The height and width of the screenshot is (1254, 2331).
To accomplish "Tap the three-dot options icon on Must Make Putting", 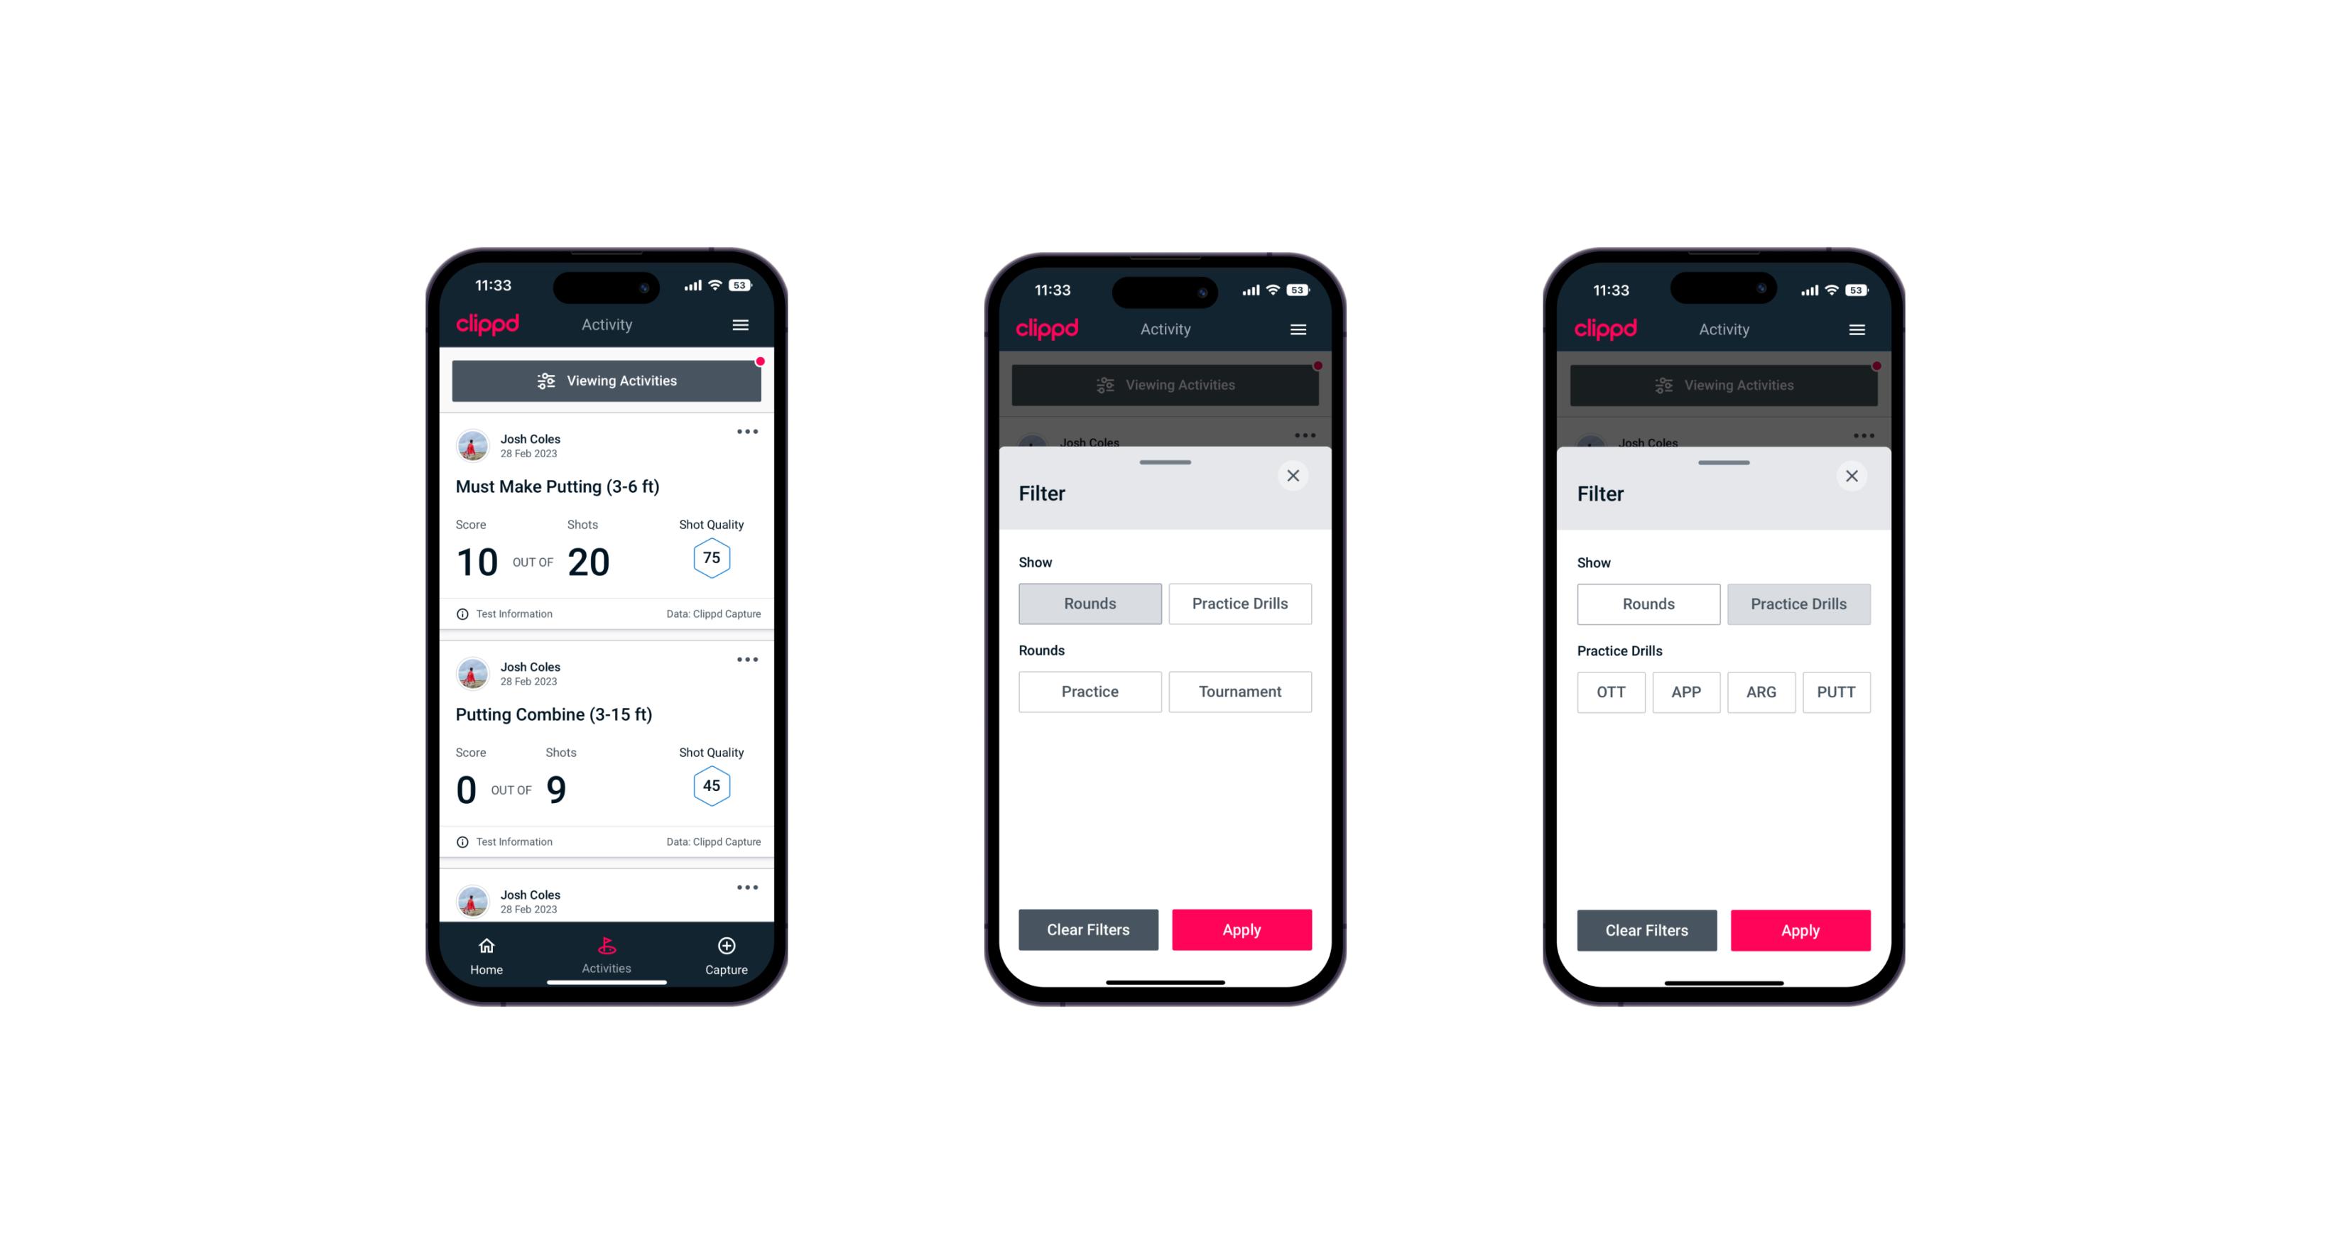I will tap(748, 432).
